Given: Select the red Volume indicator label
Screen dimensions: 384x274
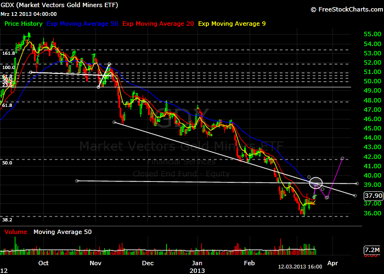Looking at the screenshot, I should (x=16, y=232).
